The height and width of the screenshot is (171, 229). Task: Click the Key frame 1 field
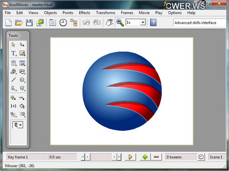[x=27, y=157]
